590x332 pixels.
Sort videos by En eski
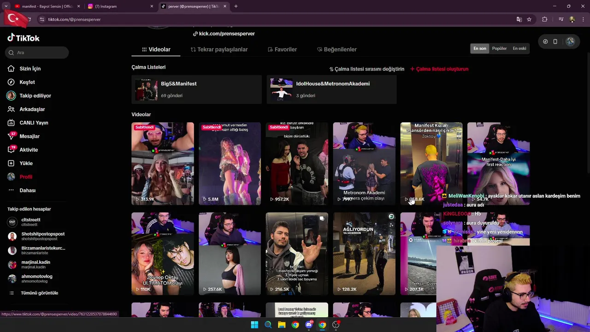519,48
